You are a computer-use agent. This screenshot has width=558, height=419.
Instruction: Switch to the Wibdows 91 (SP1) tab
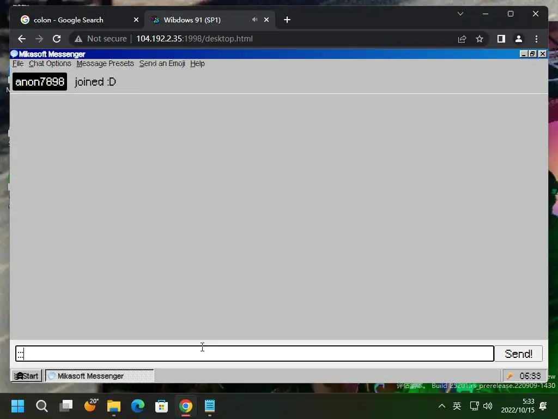[x=192, y=20]
